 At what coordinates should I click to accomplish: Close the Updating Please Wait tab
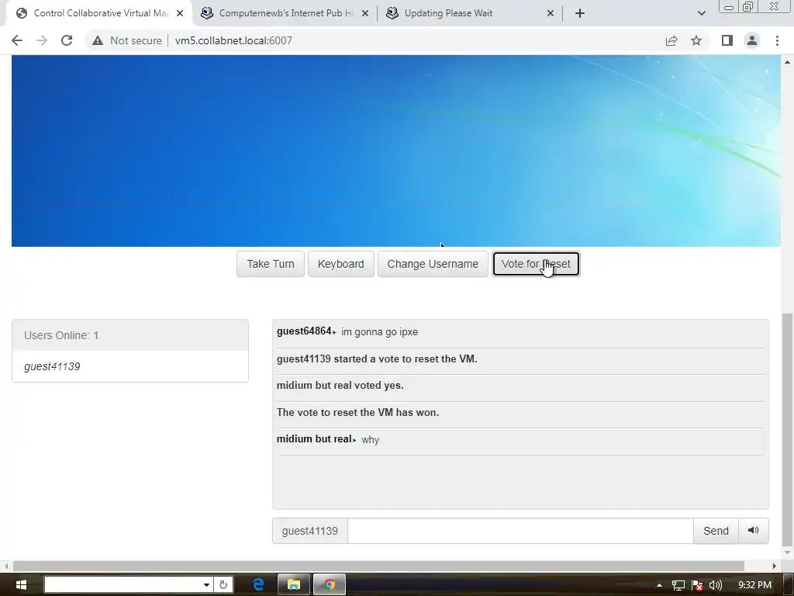(551, 13)
